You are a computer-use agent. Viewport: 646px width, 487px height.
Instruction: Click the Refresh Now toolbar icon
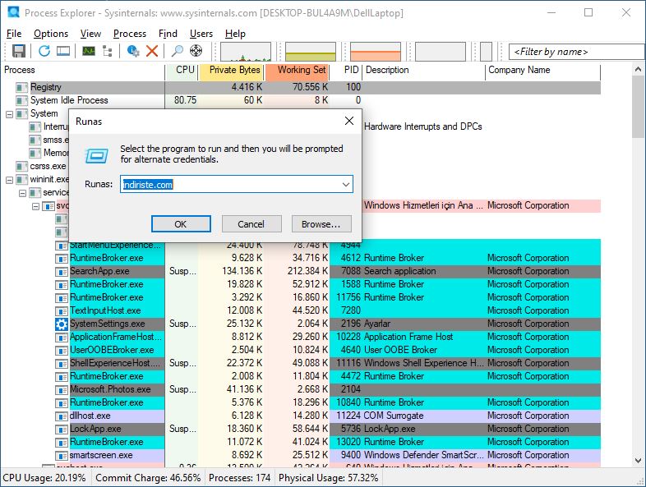coord(44,51)
